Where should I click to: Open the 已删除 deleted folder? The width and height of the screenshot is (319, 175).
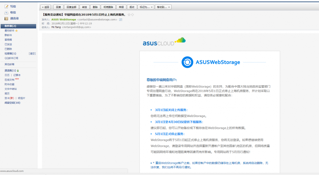pos(8,49)
